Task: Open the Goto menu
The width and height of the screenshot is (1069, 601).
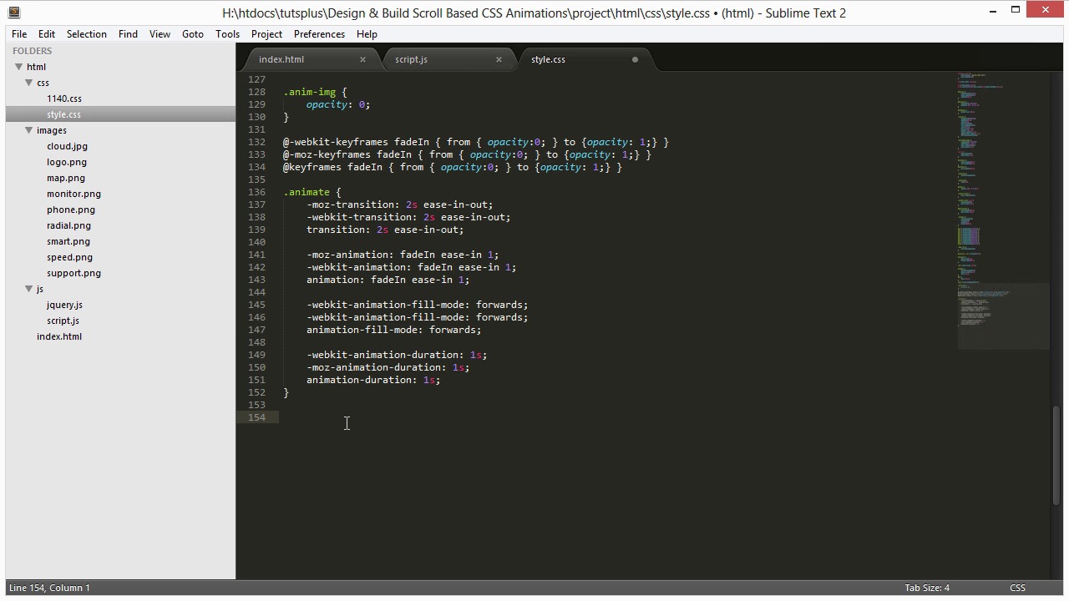Action: pyautogui.click(x=192, y=34)
